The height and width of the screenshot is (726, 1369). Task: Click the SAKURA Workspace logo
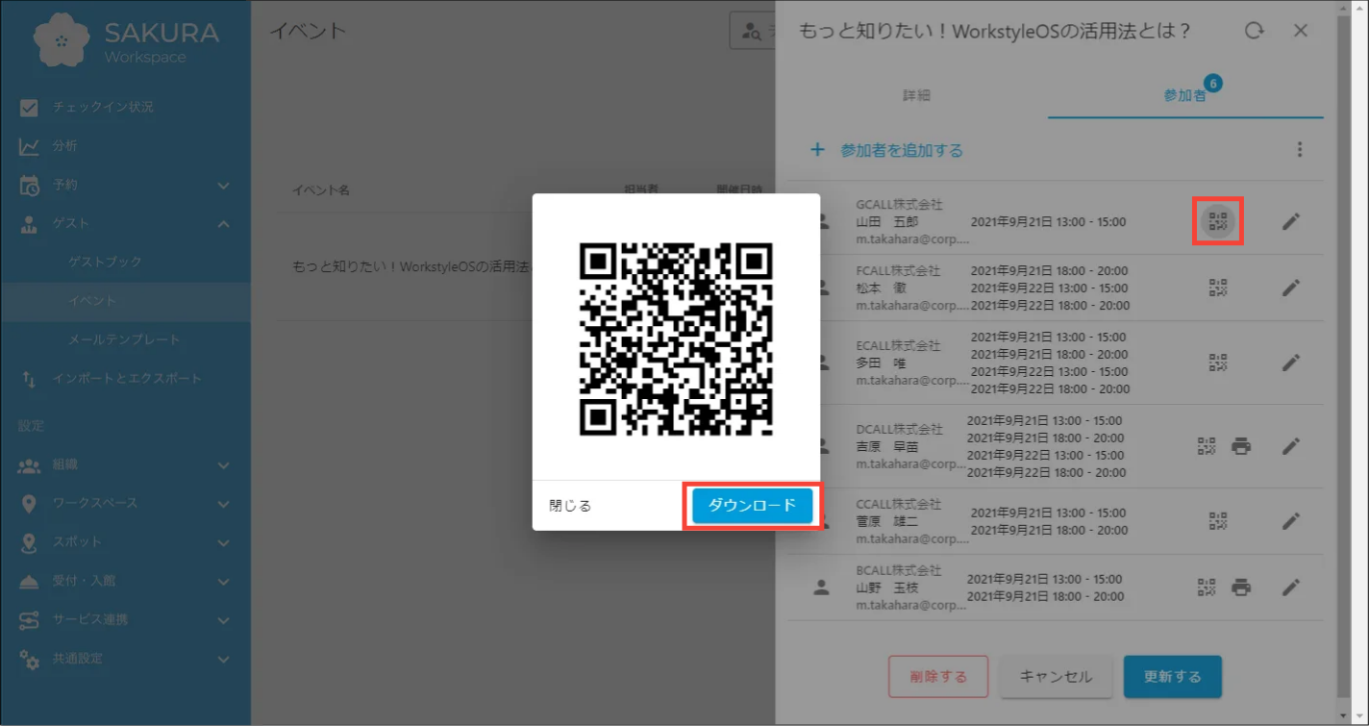pyautogui.click(x=126, y=40)
